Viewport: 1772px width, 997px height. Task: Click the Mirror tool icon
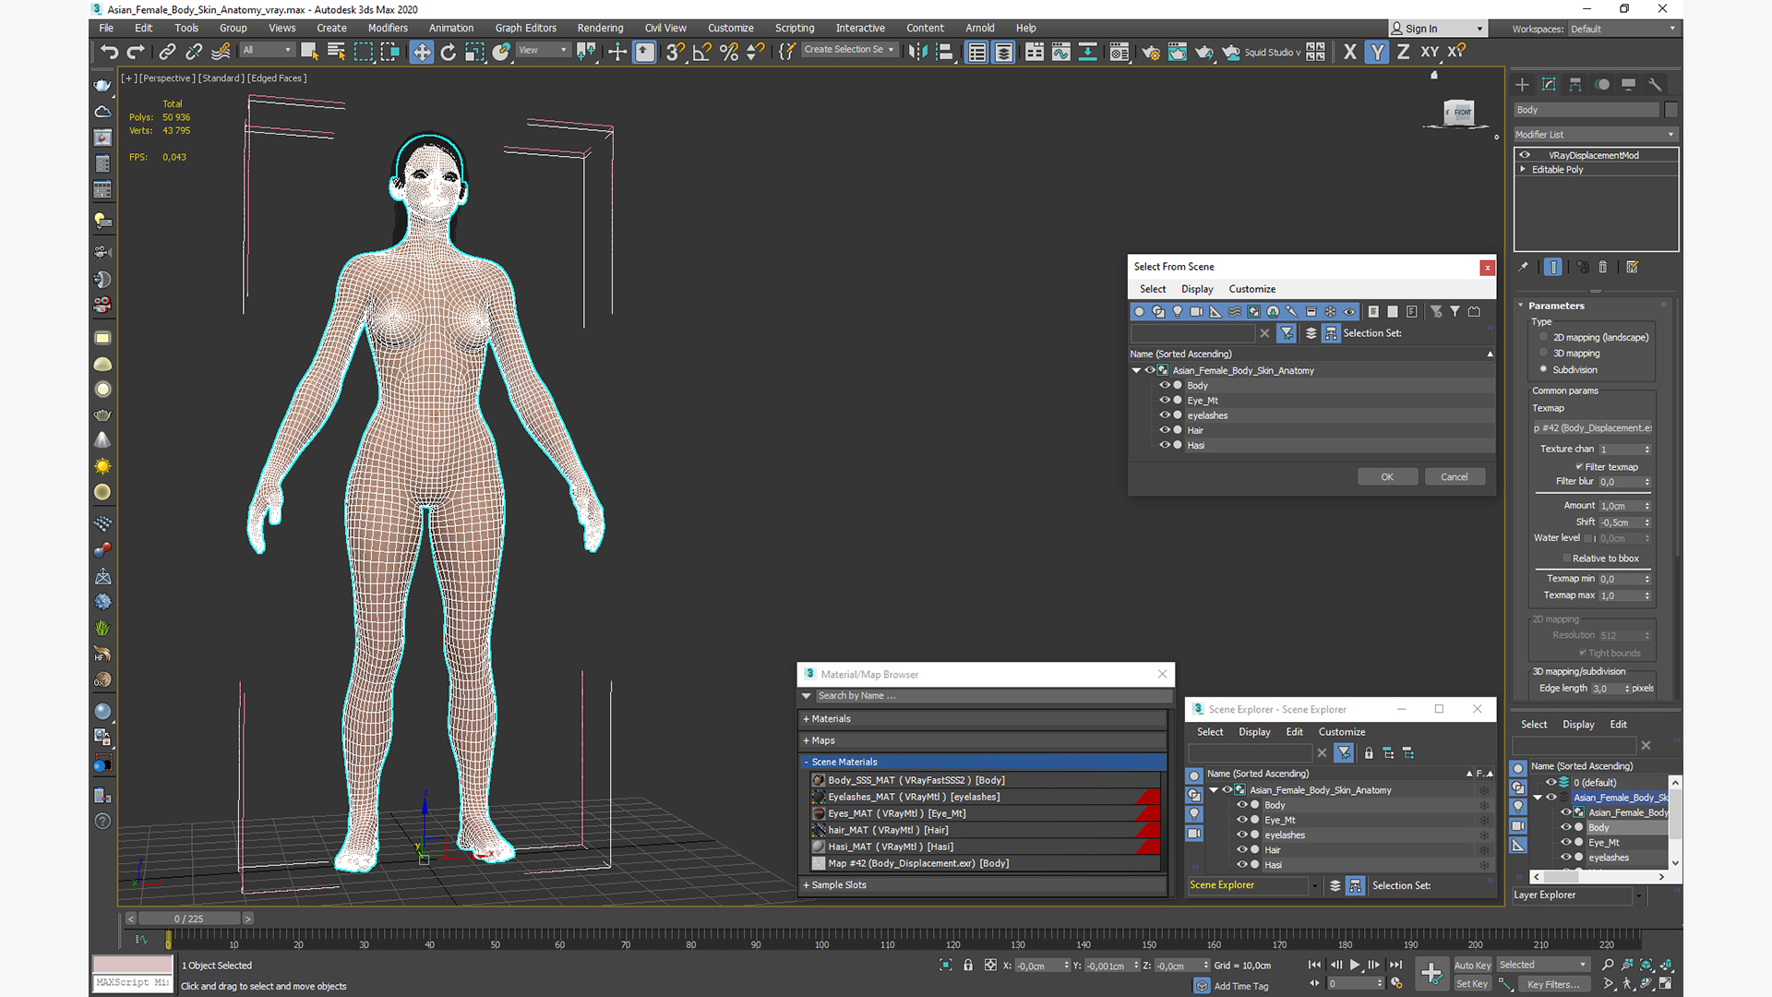pyautogui.click(x=917, y=52)
